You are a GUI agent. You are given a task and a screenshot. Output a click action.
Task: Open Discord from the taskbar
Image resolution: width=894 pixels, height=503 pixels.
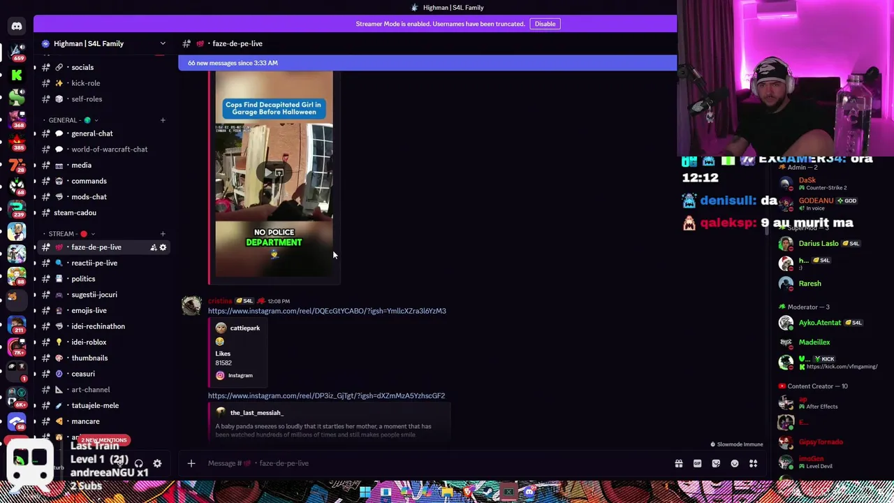529,493
